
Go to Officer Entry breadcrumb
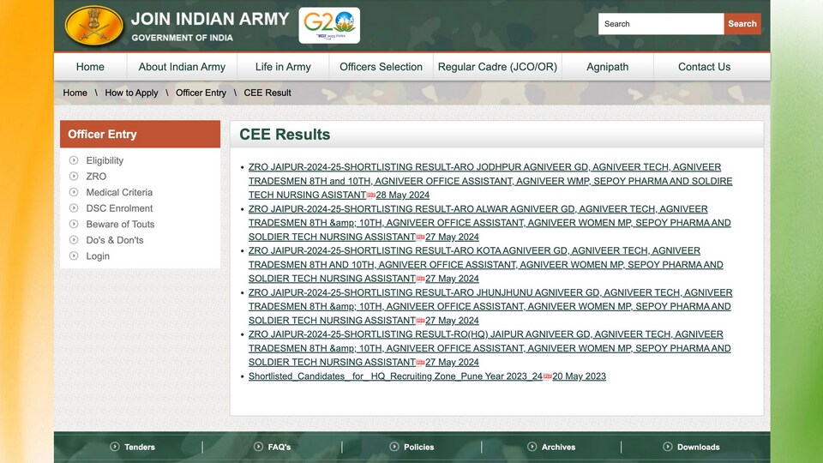tap(201, 93)
